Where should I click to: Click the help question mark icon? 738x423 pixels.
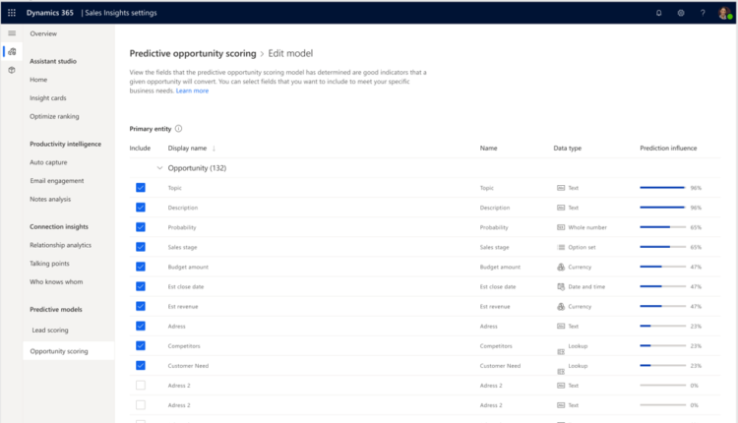(x=703, y=13)
